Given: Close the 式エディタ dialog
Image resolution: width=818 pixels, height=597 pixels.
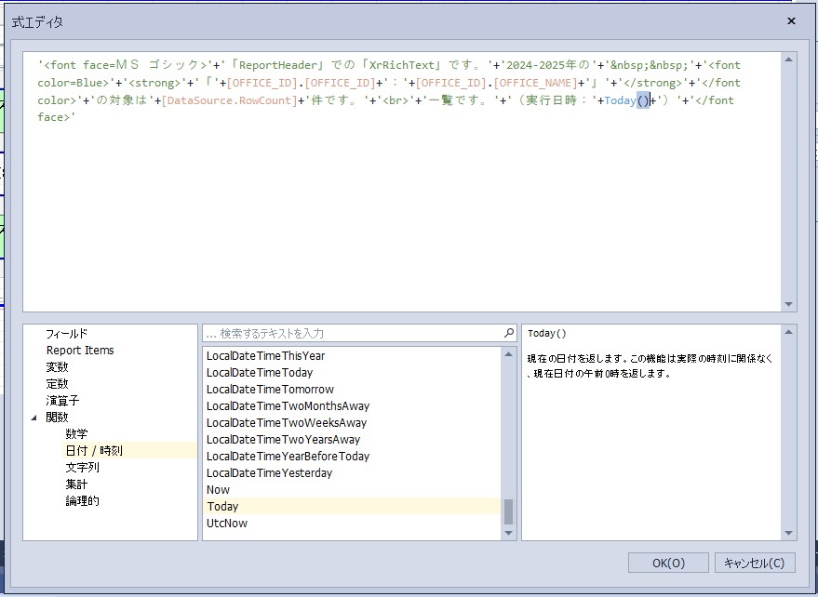Looking at the screenshot, I should click(x=791, y=21).
